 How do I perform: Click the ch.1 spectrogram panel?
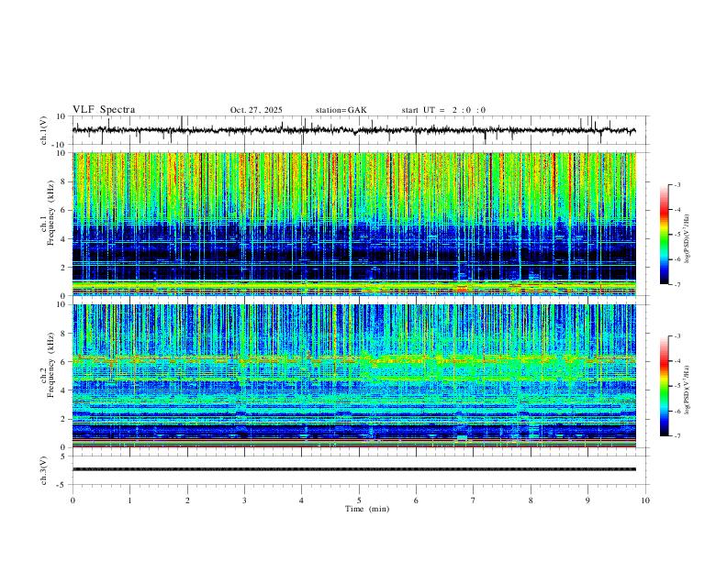click(353, 224)
